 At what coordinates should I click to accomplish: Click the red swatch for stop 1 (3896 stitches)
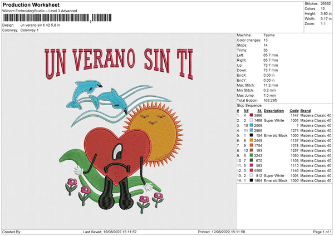(251, 115)
